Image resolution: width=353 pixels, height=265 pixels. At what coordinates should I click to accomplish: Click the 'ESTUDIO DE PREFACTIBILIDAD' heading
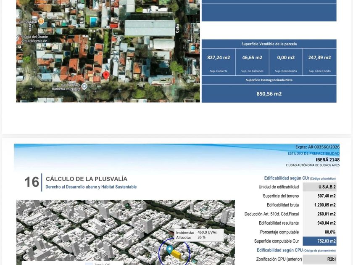point(313,154)
